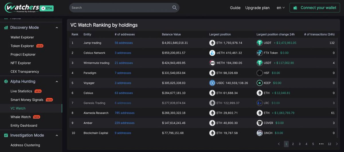The image size is (344, 152).
Task: Select pagination page 5
Action: (313, 144)
